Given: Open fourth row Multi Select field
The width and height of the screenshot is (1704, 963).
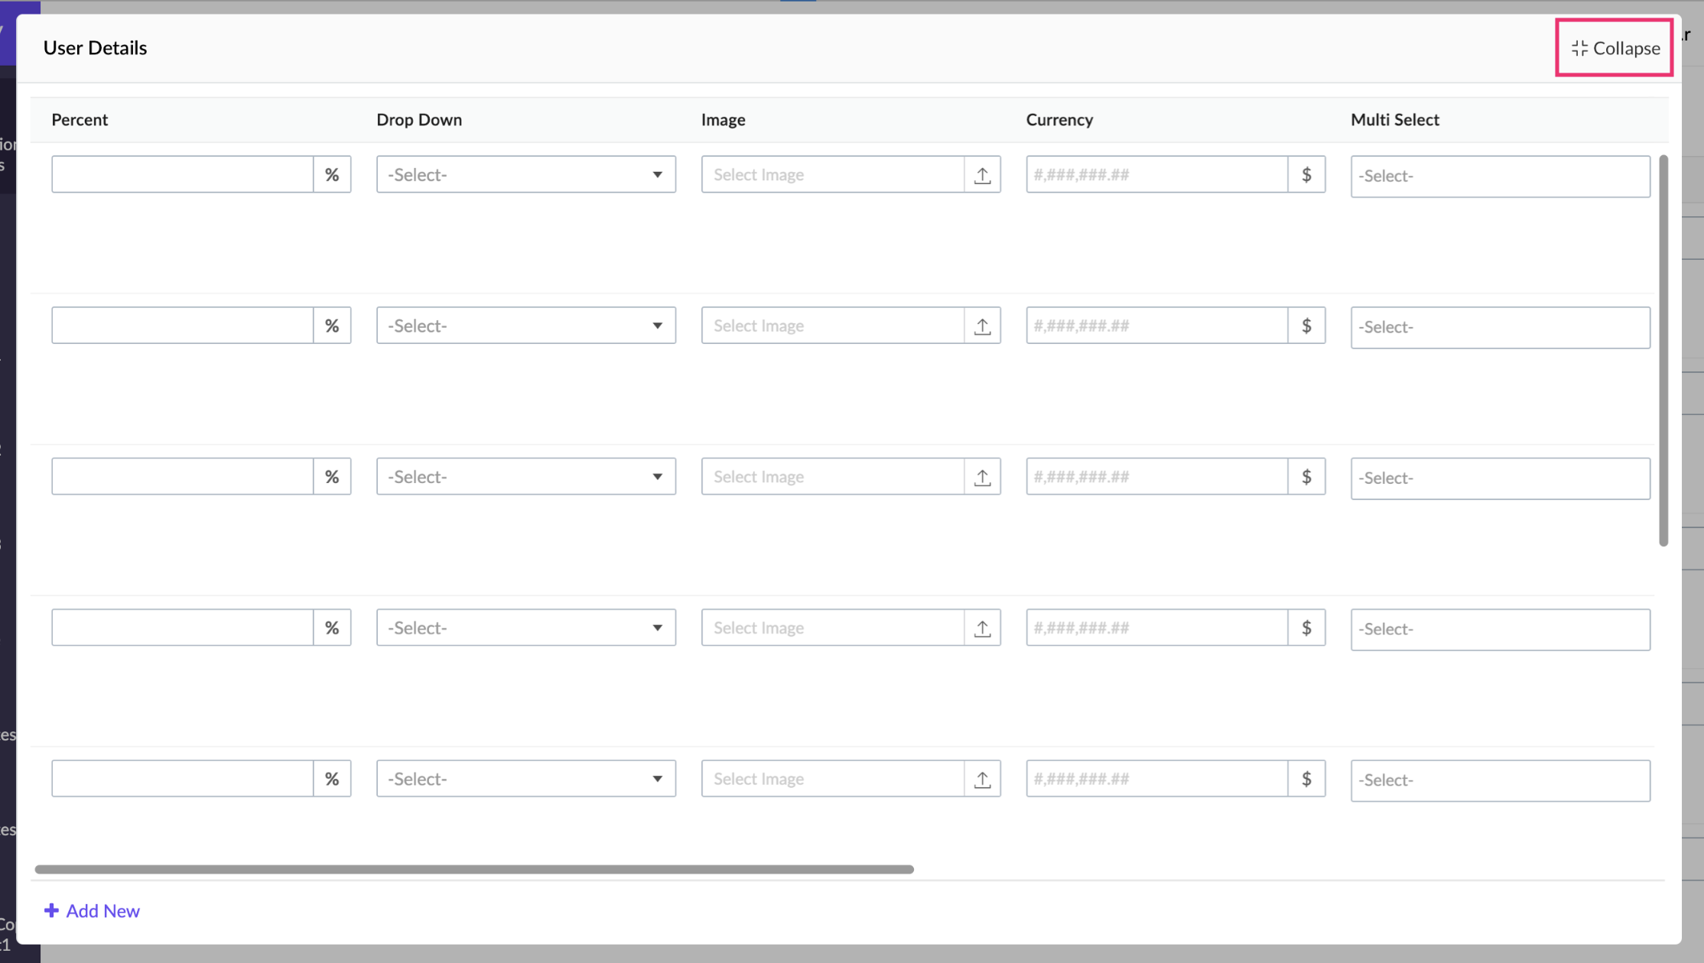Looking at the screenshot, I should coord(1500,630).
